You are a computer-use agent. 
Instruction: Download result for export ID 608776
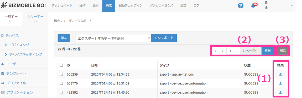[280, 83]
